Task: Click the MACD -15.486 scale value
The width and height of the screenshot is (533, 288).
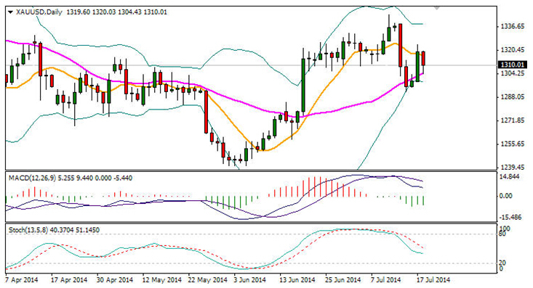Action: (511, 218)
